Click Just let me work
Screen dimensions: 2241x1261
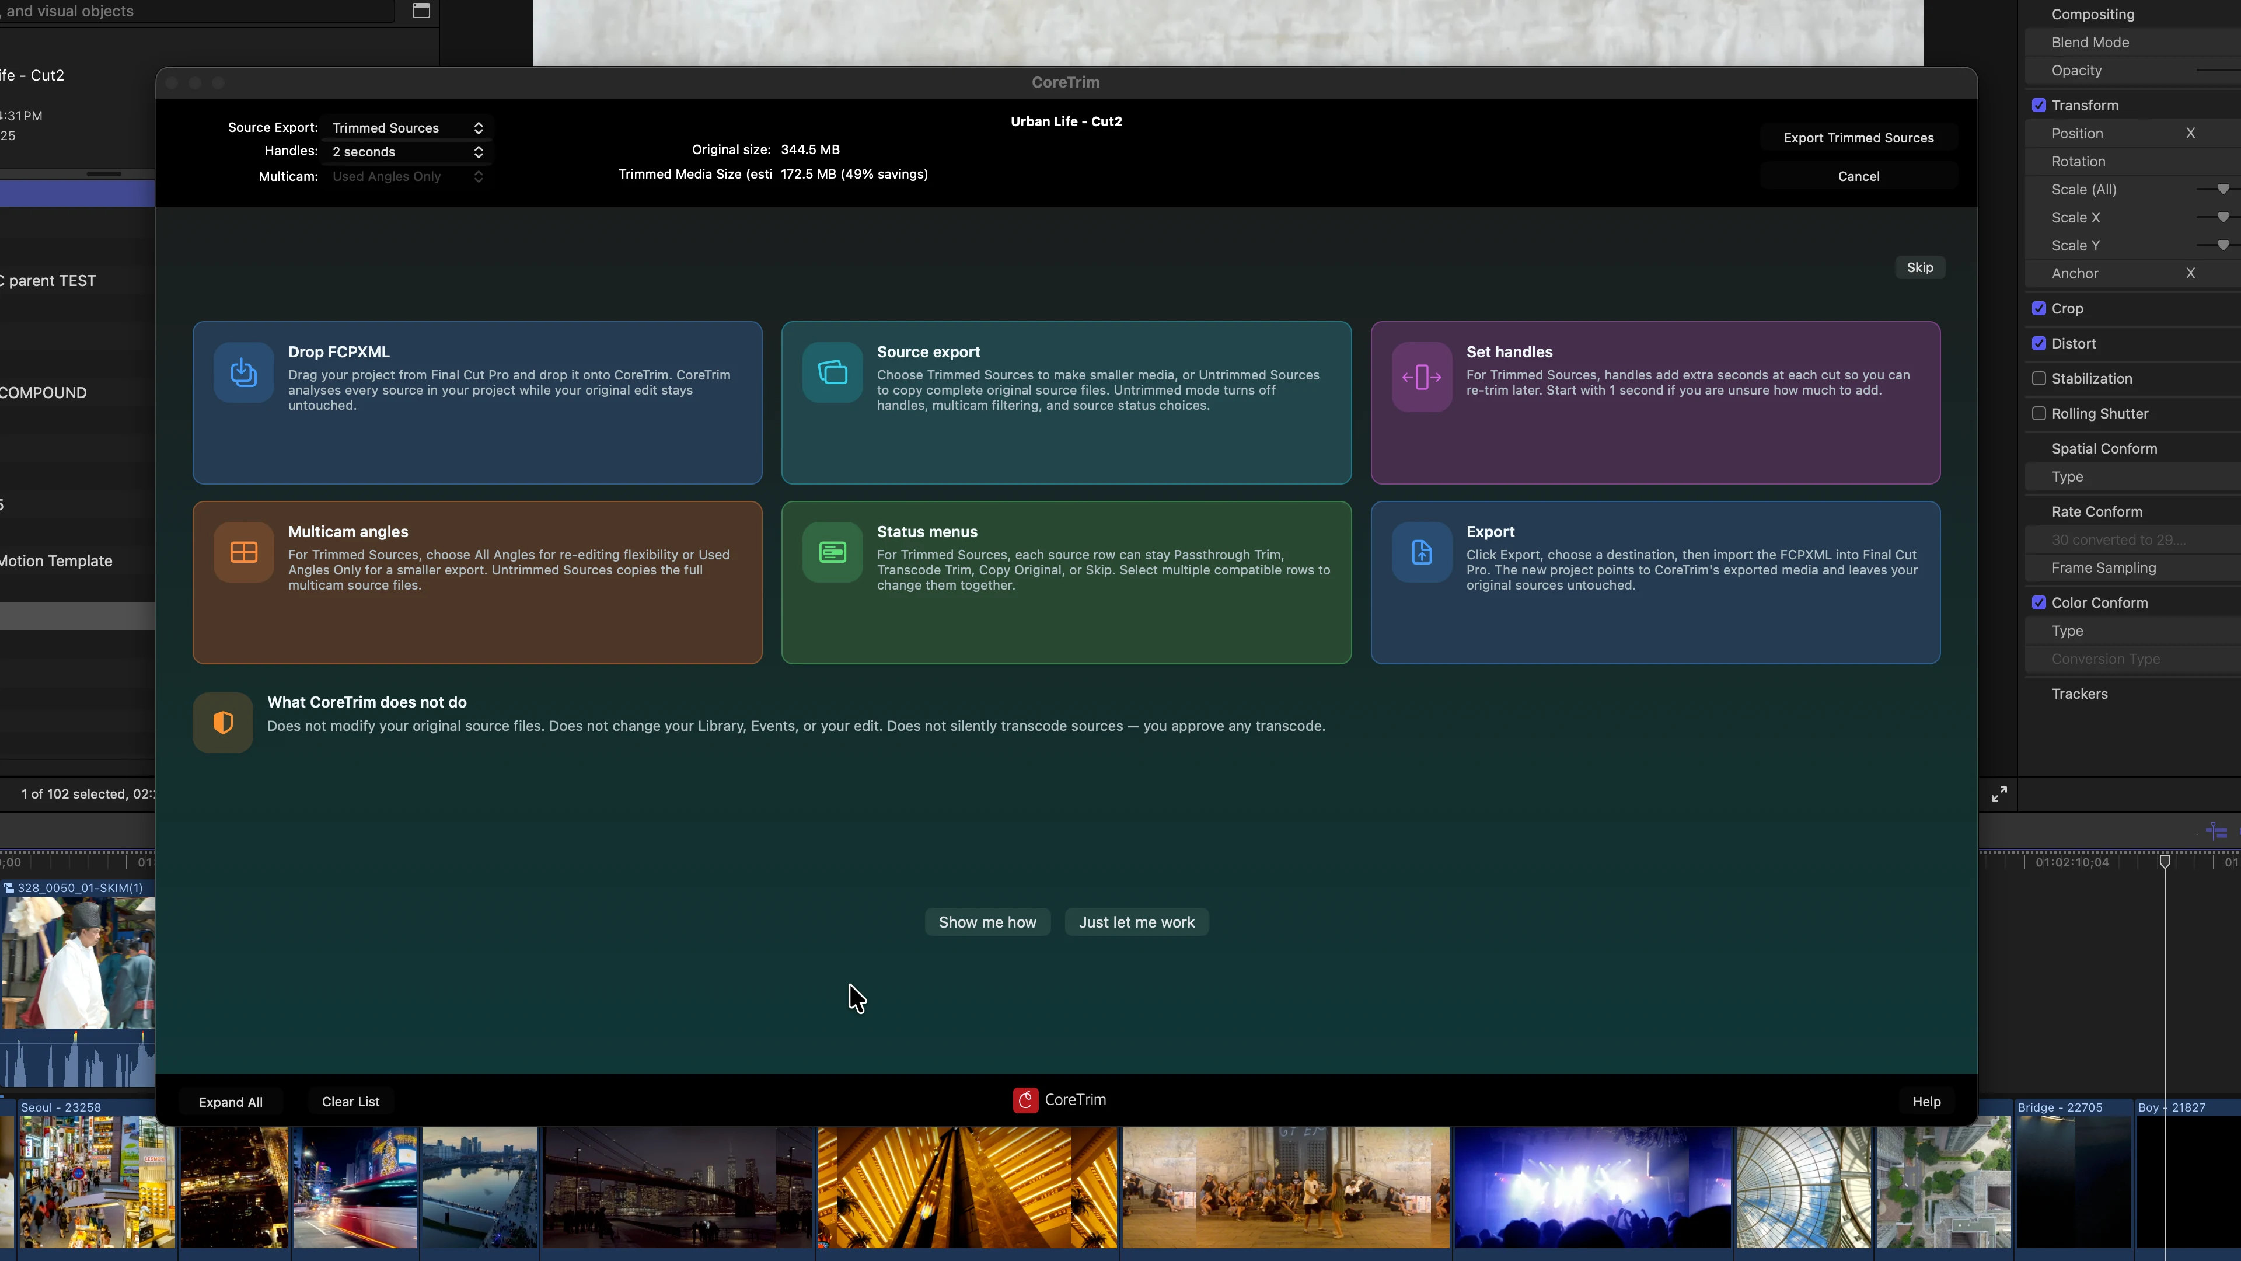coord(1137,922)
